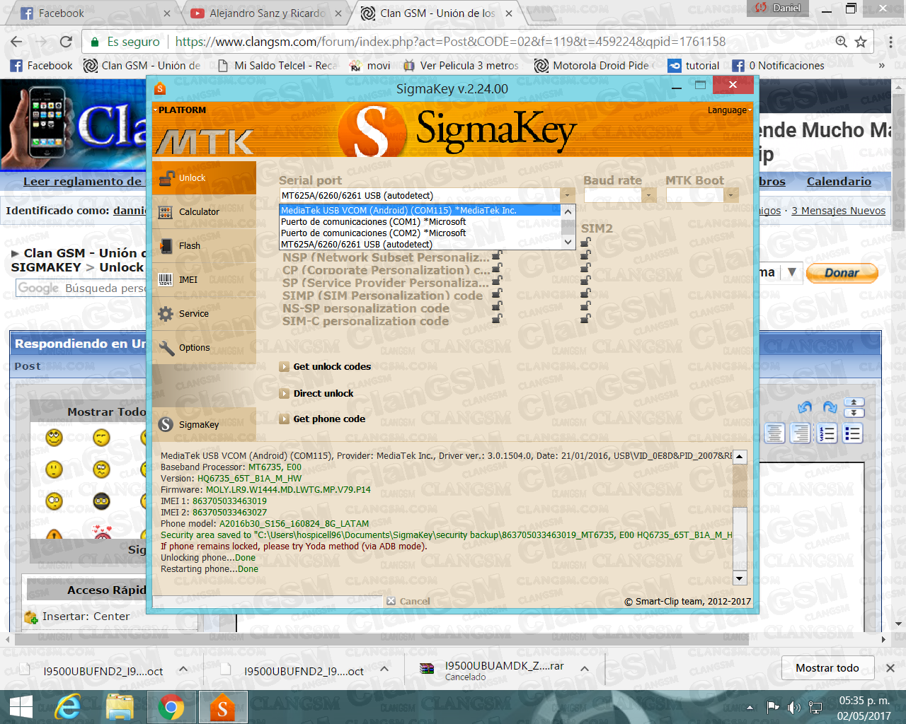Image resolution: width=906 pixels, height=724 pixels.
Task: Open the Facebook bookmark
Action: tap(42, 66)
